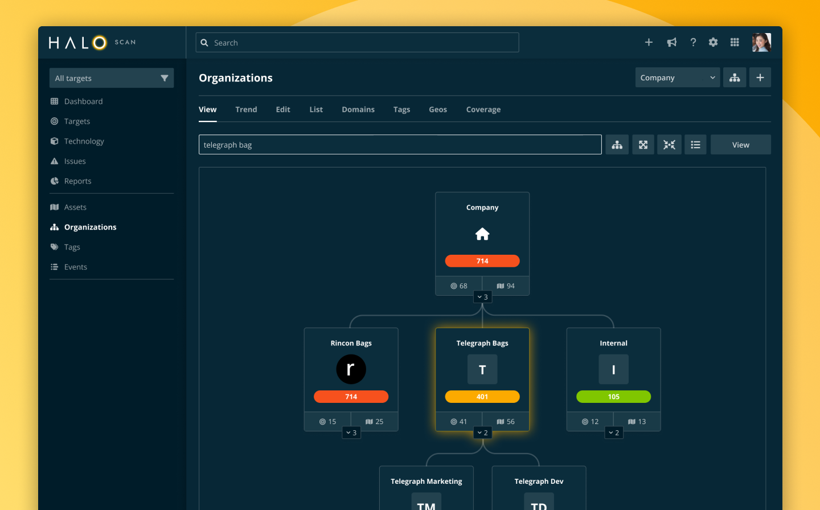
Task: Expand all nodes icon
Action: [x=643, y=145]
